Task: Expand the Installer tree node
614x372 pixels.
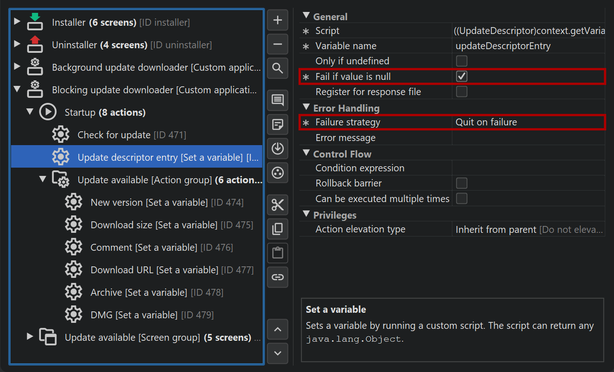Action: pyautogui.click(x=17, y=22)
